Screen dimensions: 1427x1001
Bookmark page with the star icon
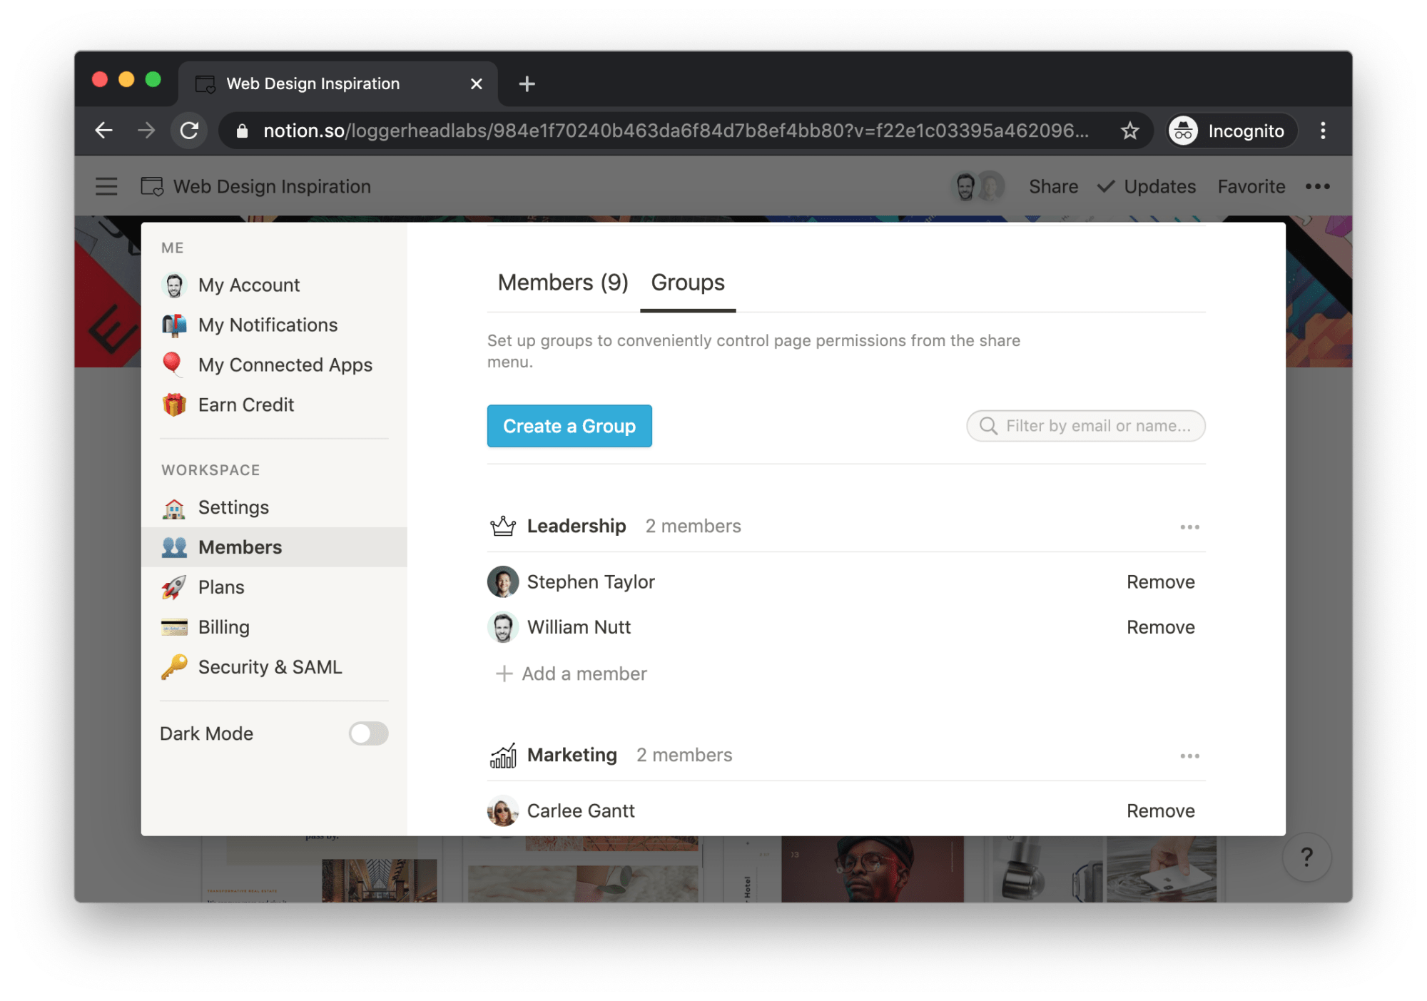pyautogui.click(x=1129, y=131)
